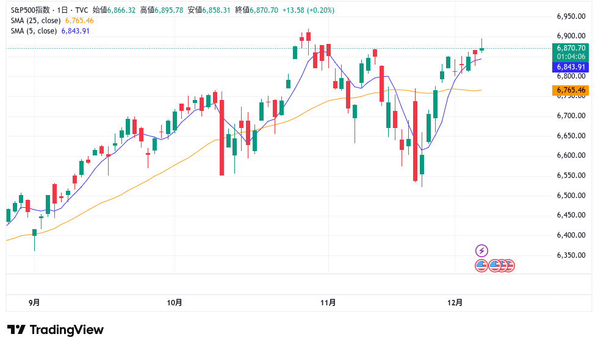Click the 6,950.00 price axis label

[571, 16]
